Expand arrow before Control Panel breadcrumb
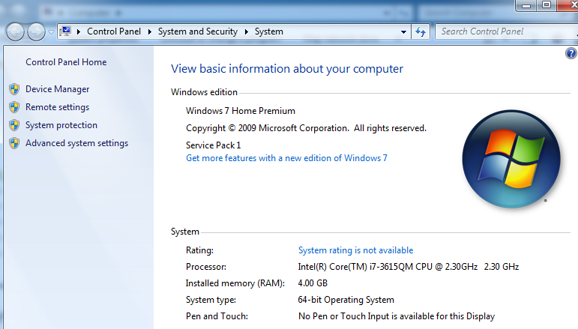 tap(79, 31)
